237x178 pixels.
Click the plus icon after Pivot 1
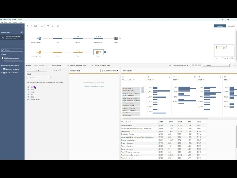tap(105, 52)
